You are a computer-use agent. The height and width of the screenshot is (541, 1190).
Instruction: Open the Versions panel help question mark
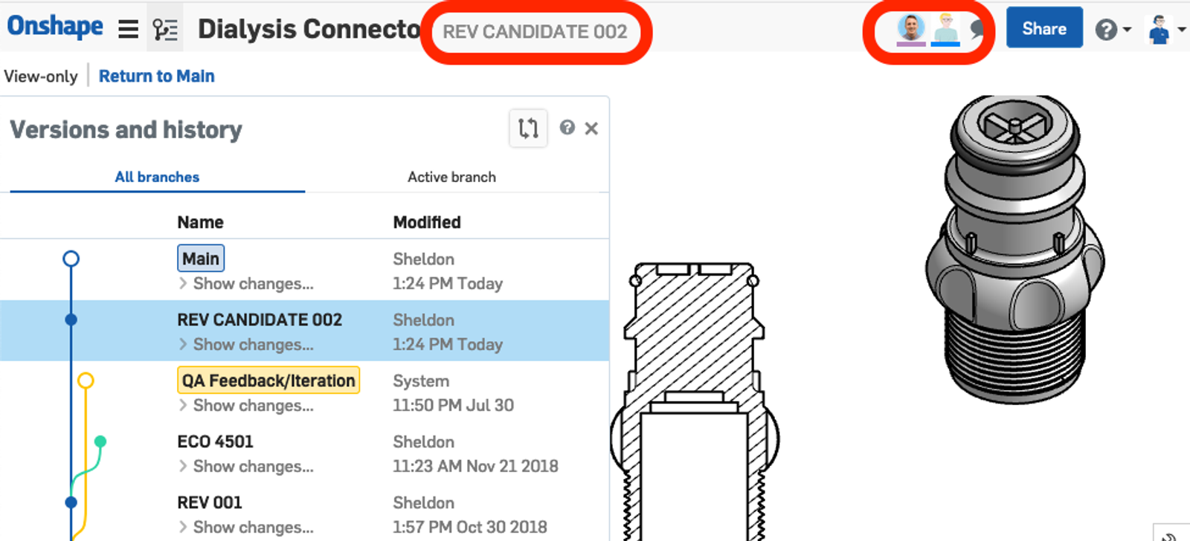point(567,129)
